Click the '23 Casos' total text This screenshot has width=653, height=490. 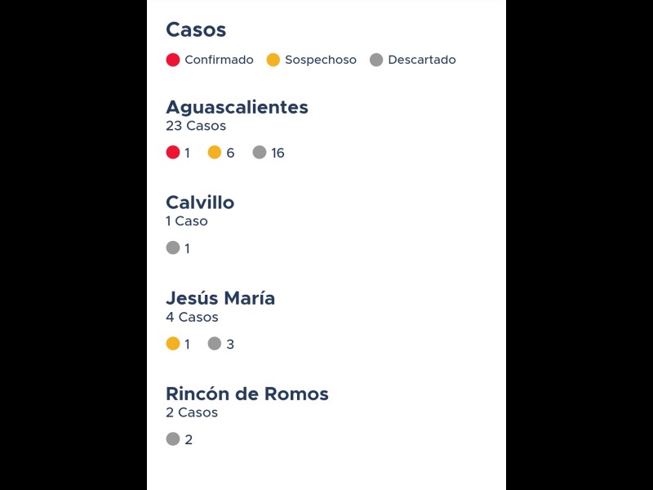196,126
